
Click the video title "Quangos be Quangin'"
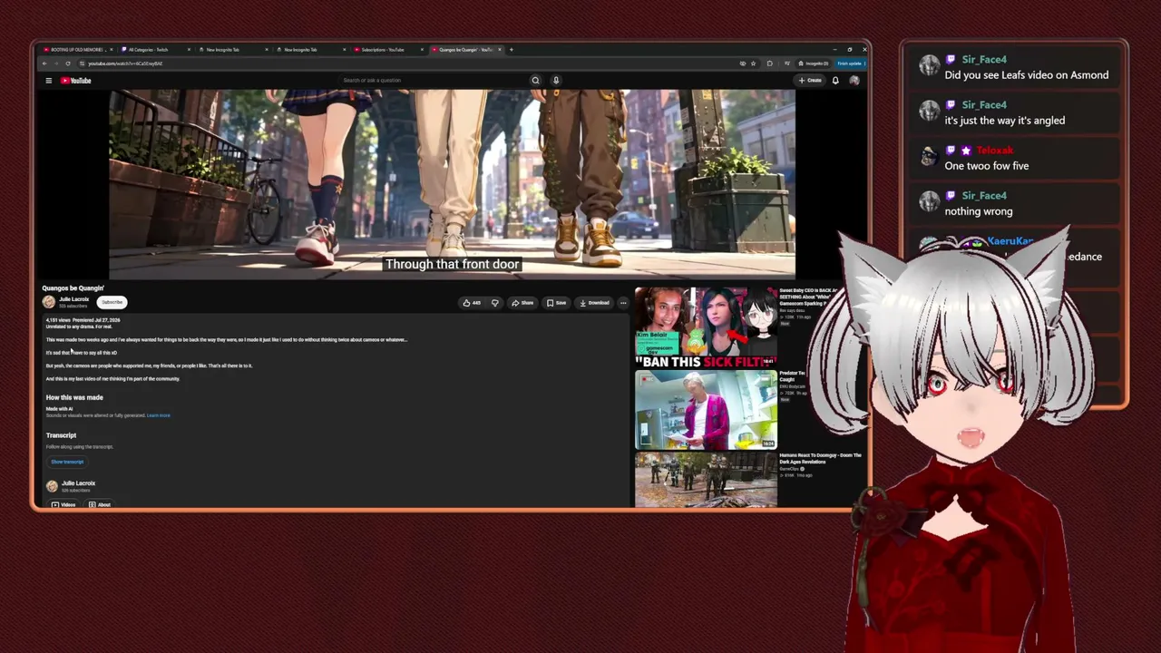coord(73,288)
